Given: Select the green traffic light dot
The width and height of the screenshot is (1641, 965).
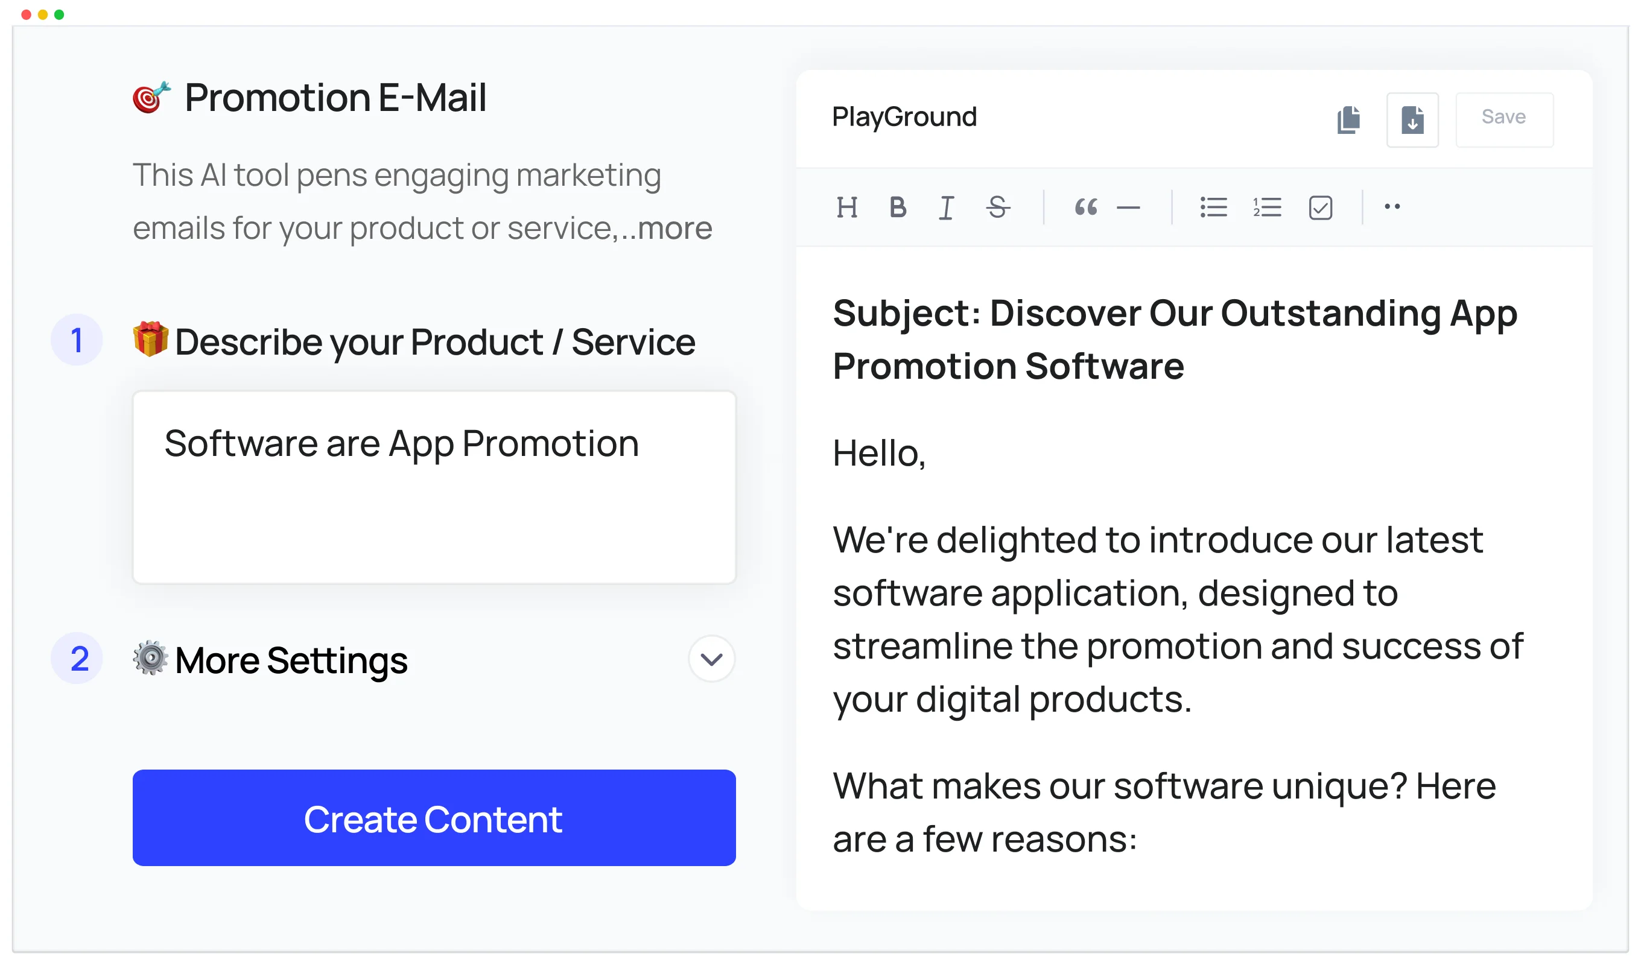Looking at the screenshot, I should pos(59,14).
